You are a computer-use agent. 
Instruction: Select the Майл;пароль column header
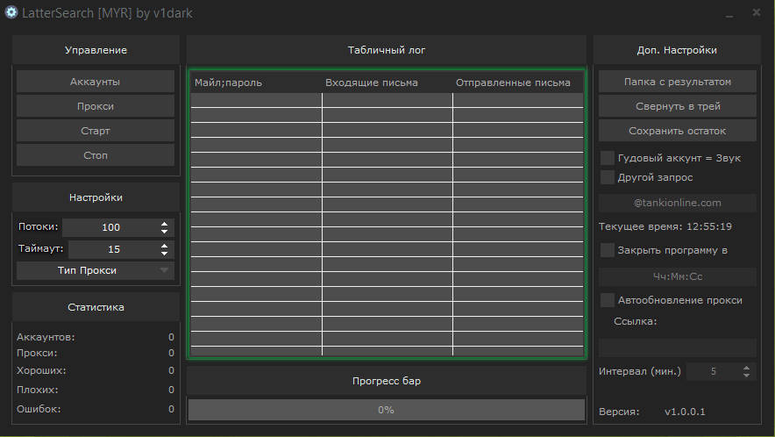[256, 82]
